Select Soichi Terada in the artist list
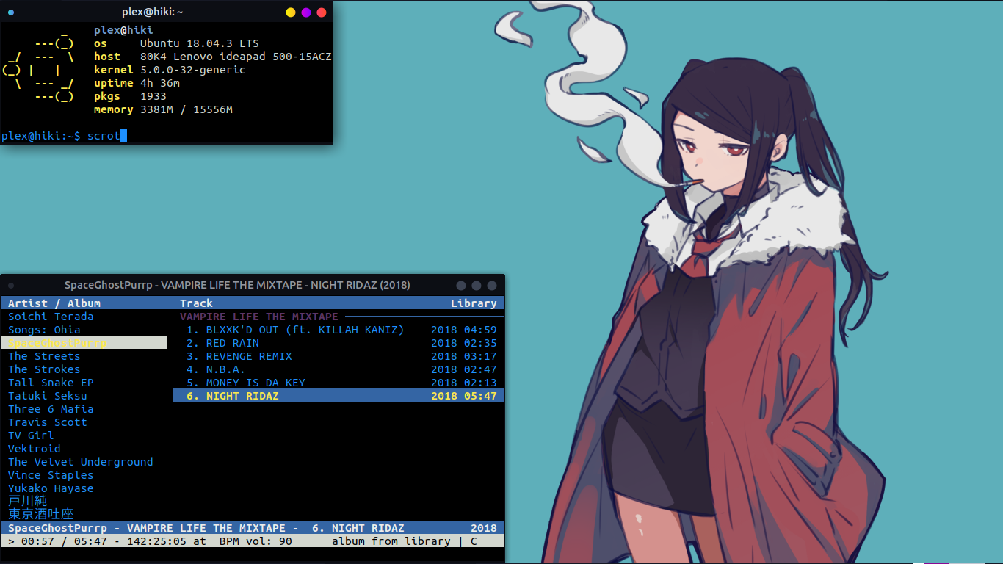The image size is (1003, 564). click(51, 317)
